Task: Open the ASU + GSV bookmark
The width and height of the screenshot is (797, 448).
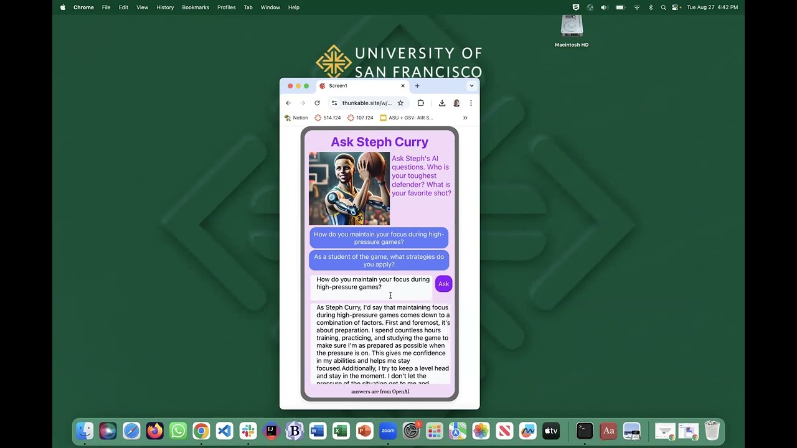Action: 407,118
